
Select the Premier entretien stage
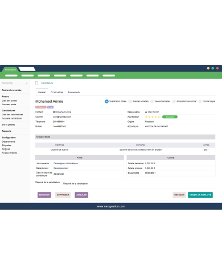click(130, 101)
